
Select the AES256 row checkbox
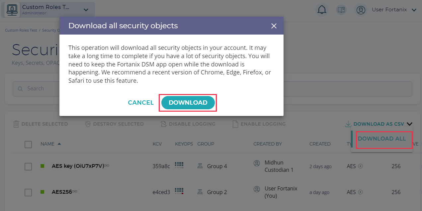[x=28, y=192]
